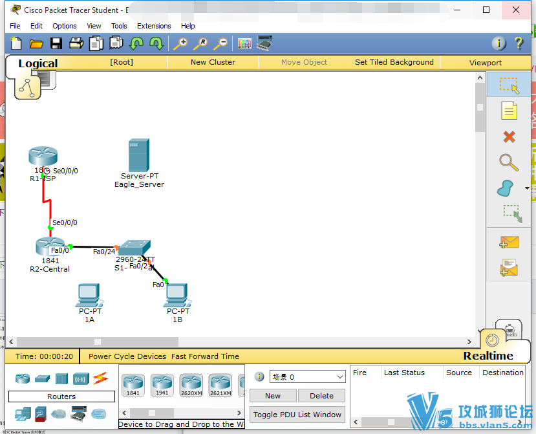This screenshot has height=434, width=536.
Task: Click the Add Simple PDU envelope icon
Action: (x=509, y=242)
